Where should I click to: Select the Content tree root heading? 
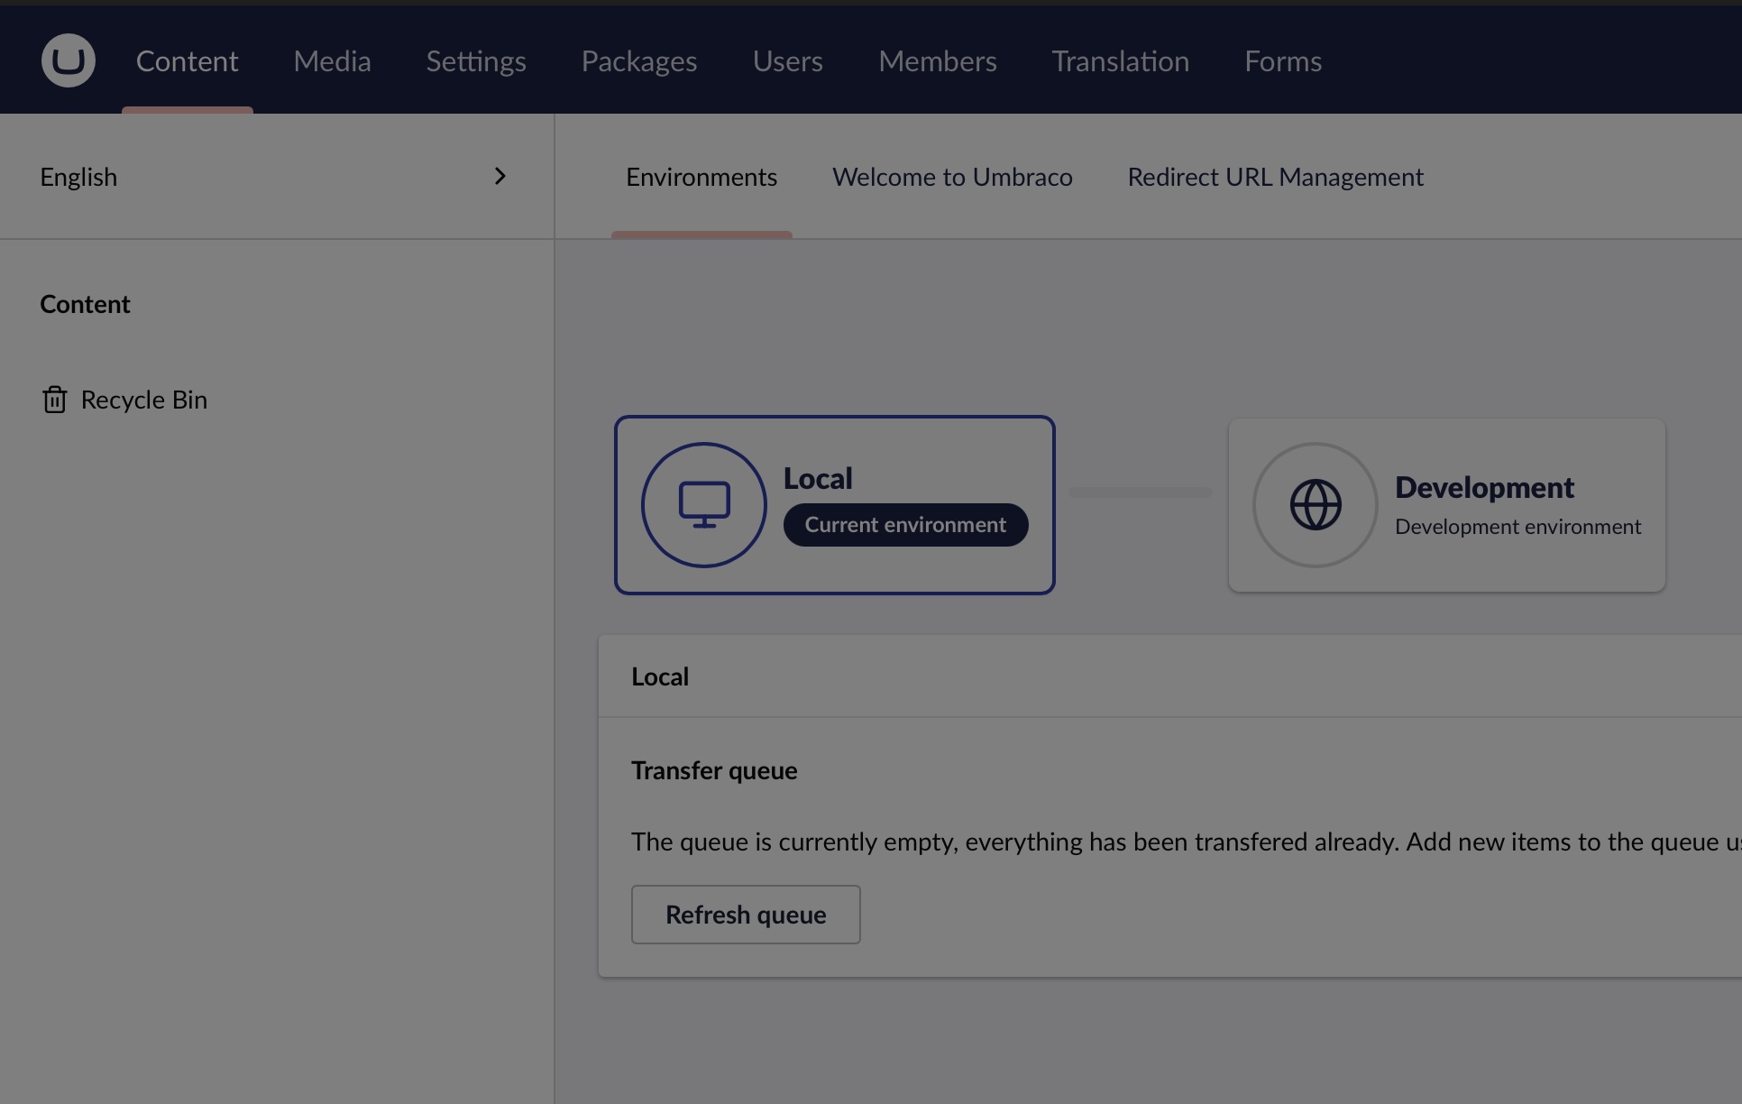coord(86,304)
